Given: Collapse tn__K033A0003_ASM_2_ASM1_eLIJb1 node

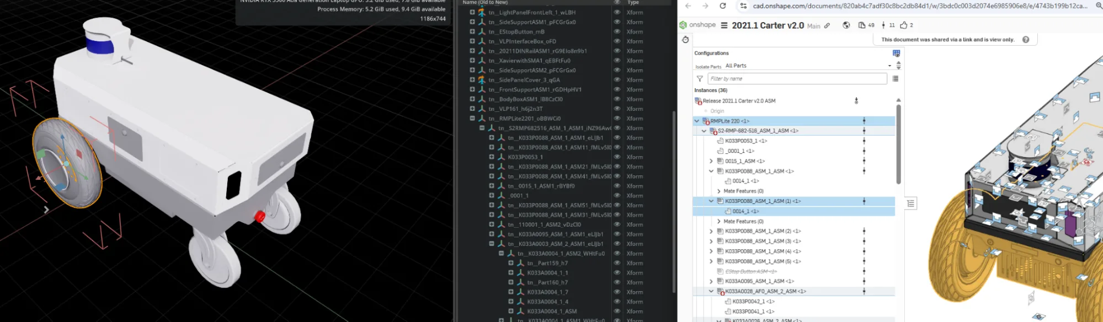Looking at the screenshot, I should pos(492,244).
